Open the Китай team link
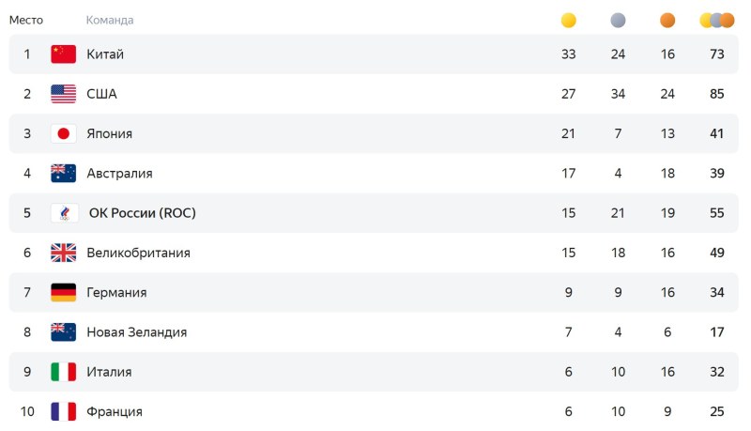The height and width of the screenshot is (431, 751). [105, 54]
